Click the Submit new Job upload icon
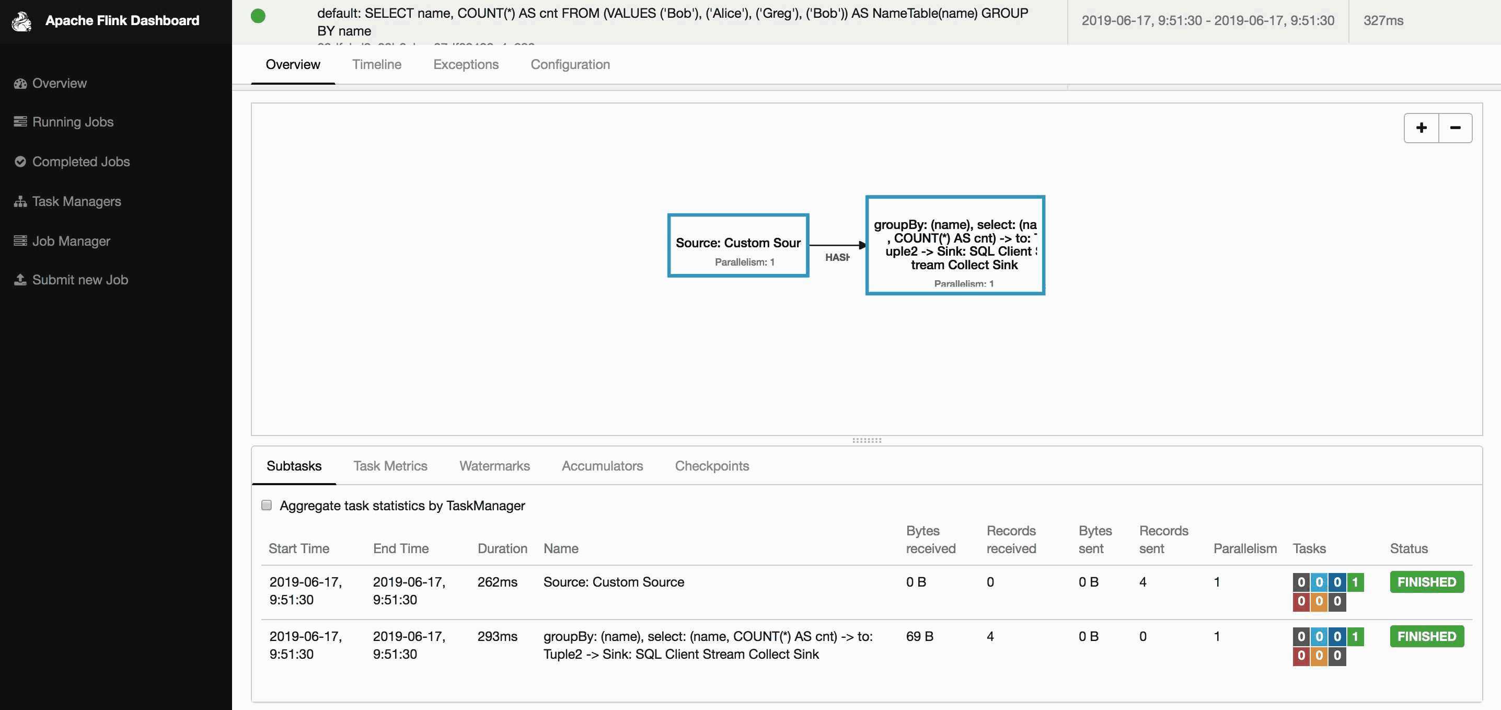The image size is (1501, 710). pyautogui.click(x=20, y=280)
